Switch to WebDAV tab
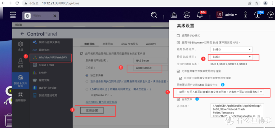 pos(151,44)
